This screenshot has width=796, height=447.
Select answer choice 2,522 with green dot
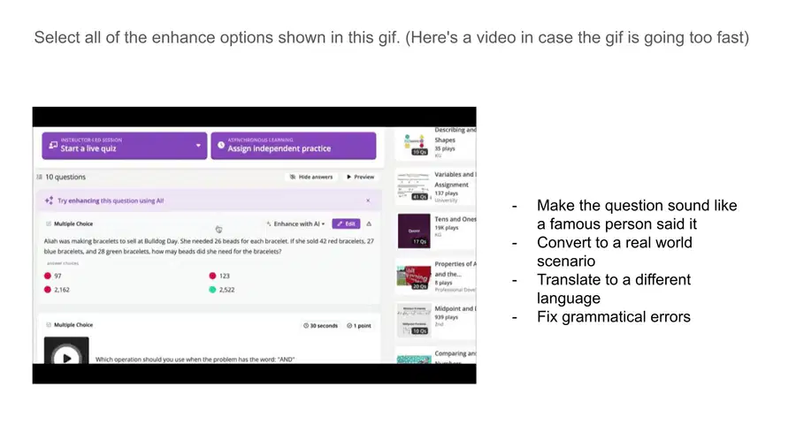coord(222,290)
